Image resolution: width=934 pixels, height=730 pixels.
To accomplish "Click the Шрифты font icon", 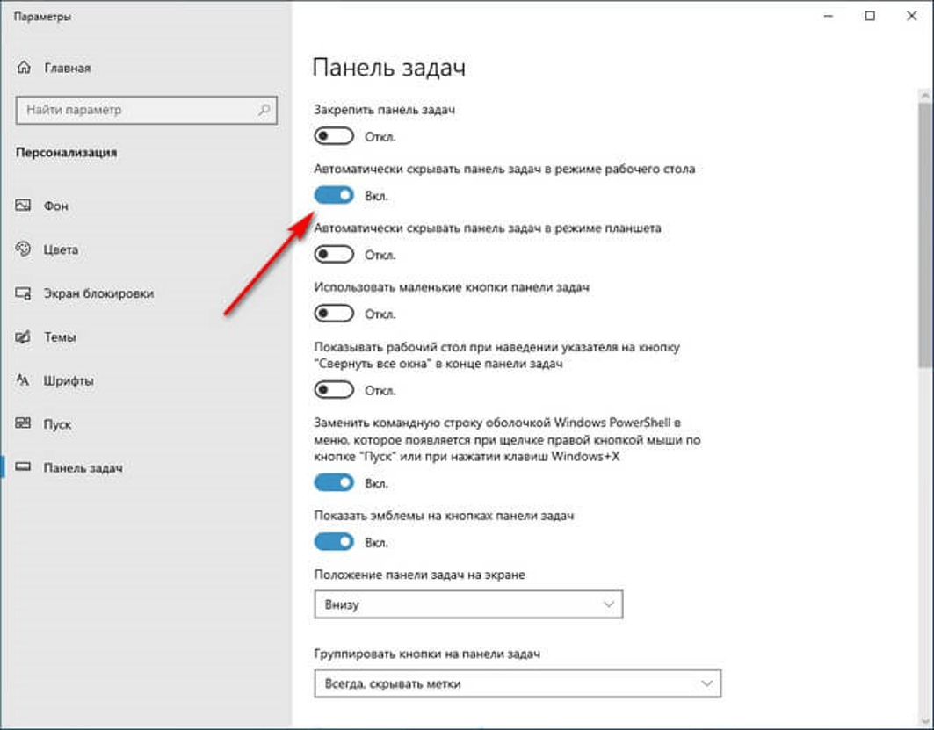I will [x=24, y=380].
